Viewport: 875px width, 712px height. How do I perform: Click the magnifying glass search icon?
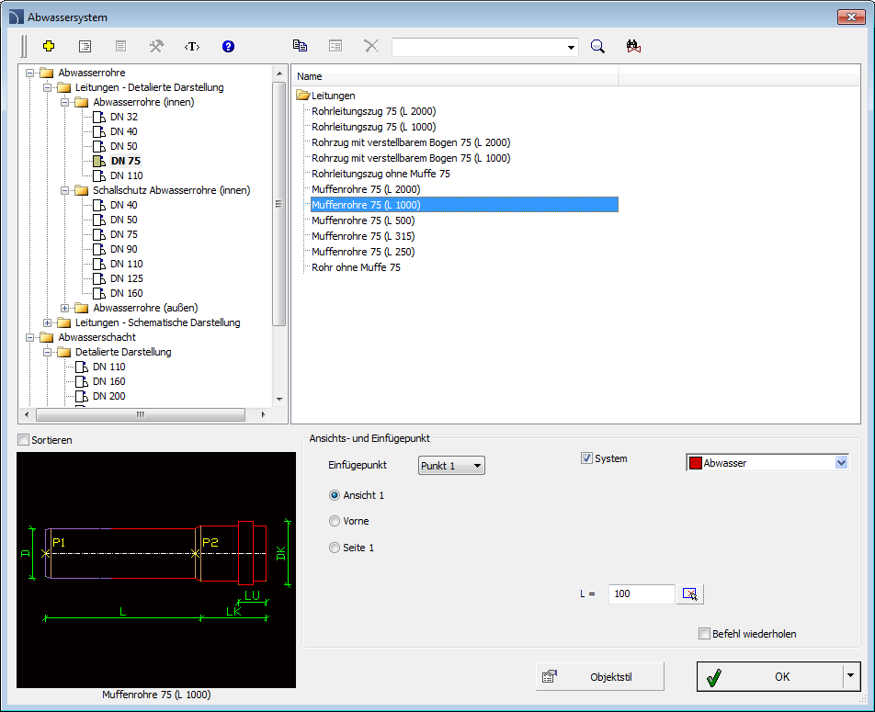[597, 47]
